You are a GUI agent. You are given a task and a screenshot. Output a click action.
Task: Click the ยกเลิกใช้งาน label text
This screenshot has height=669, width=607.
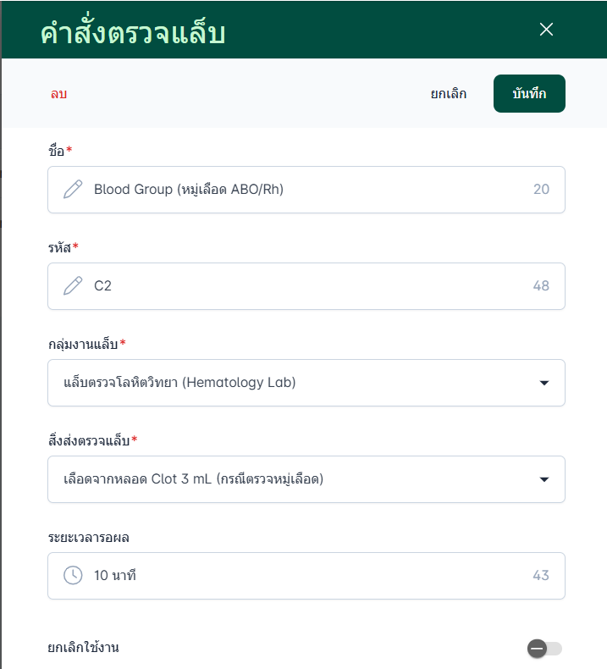pos(83,649)
